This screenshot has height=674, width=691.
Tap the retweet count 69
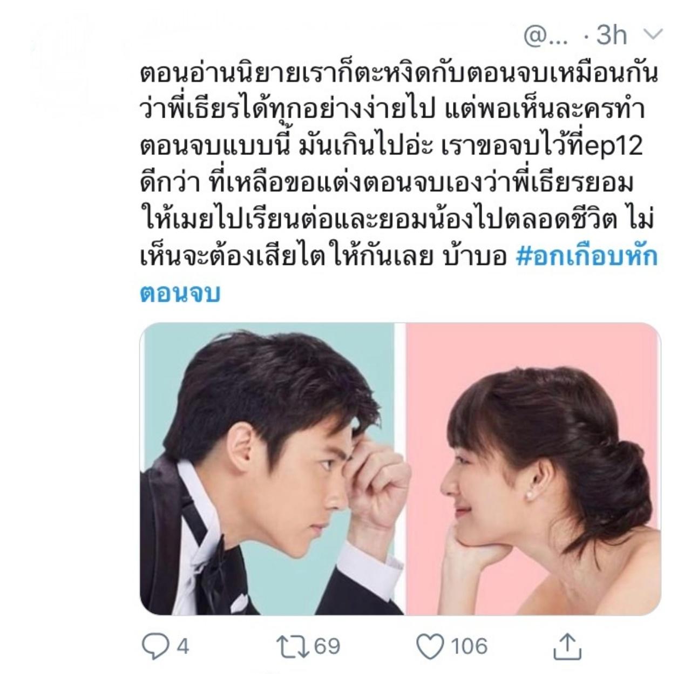click(x=327, y=646)
